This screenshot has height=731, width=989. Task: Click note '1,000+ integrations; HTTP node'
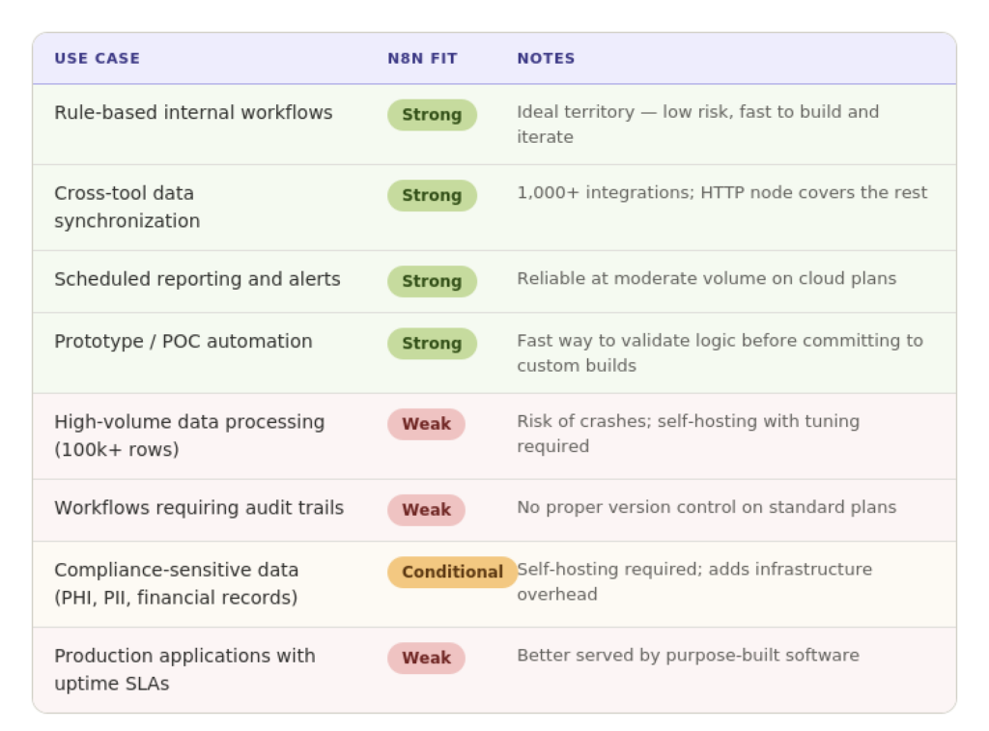pyautogui.click(x=721, y=192)
